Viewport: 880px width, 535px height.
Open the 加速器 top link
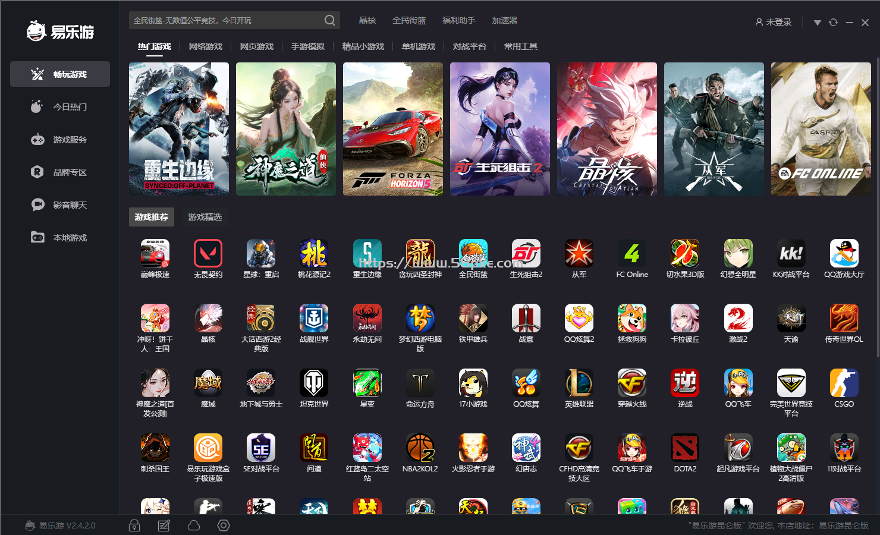(505, 20)
